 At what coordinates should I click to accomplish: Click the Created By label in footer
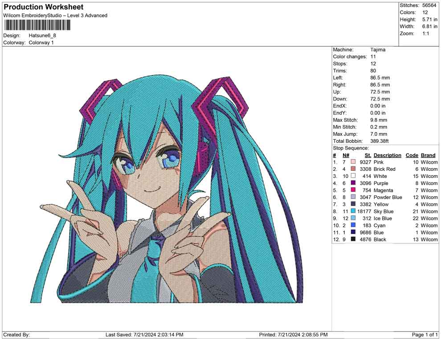pos(16,335)
